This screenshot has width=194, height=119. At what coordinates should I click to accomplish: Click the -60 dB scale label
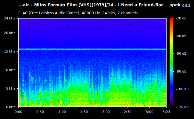tap(181, 54)
